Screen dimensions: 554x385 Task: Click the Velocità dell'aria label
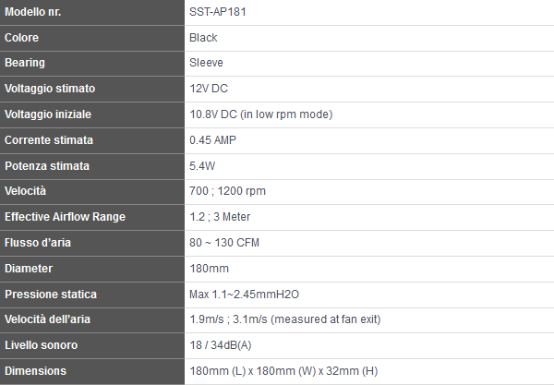[47, 319]
